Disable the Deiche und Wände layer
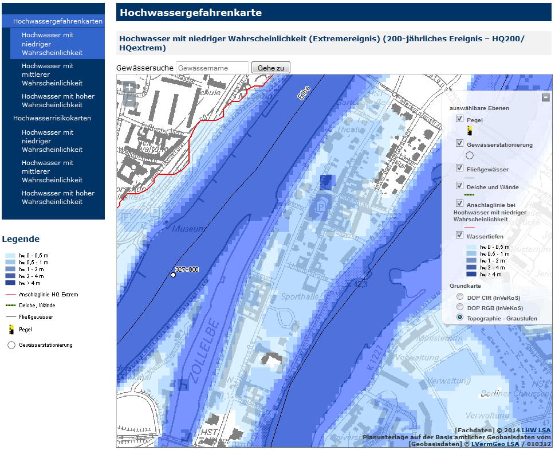The height and width of the screenshot is (450, 555). point(459,186)
